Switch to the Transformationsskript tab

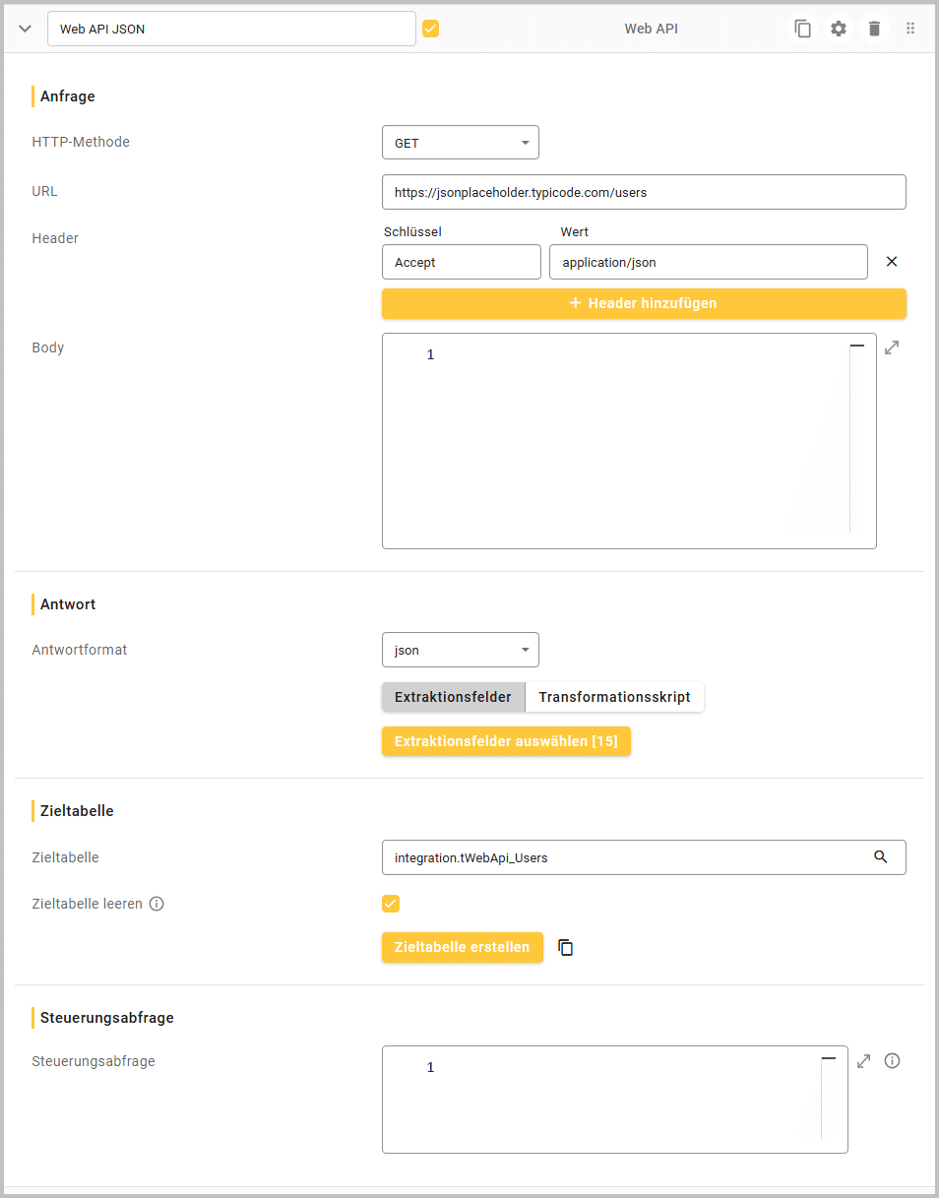click(614, 697)
